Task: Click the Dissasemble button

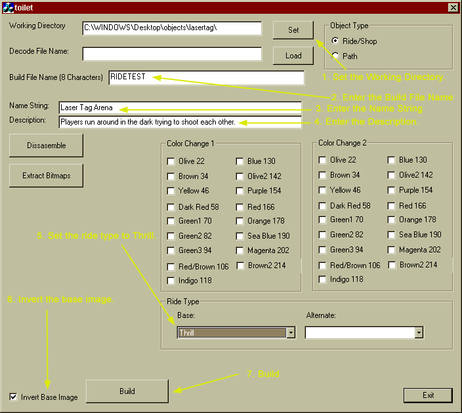Action: point(46,146)
